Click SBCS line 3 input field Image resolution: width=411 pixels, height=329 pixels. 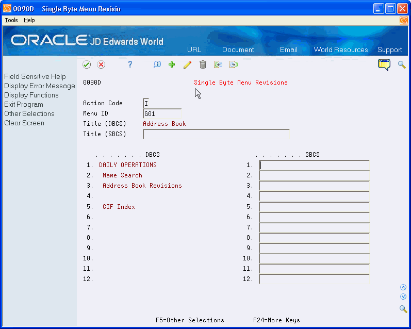(314, 186)
